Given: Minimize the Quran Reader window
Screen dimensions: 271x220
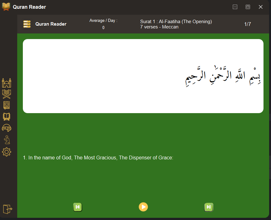Looking at the screenshot, I should (235, 7).
